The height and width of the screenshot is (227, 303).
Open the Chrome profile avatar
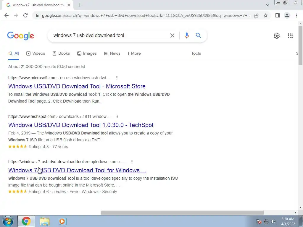click(287, 15)
